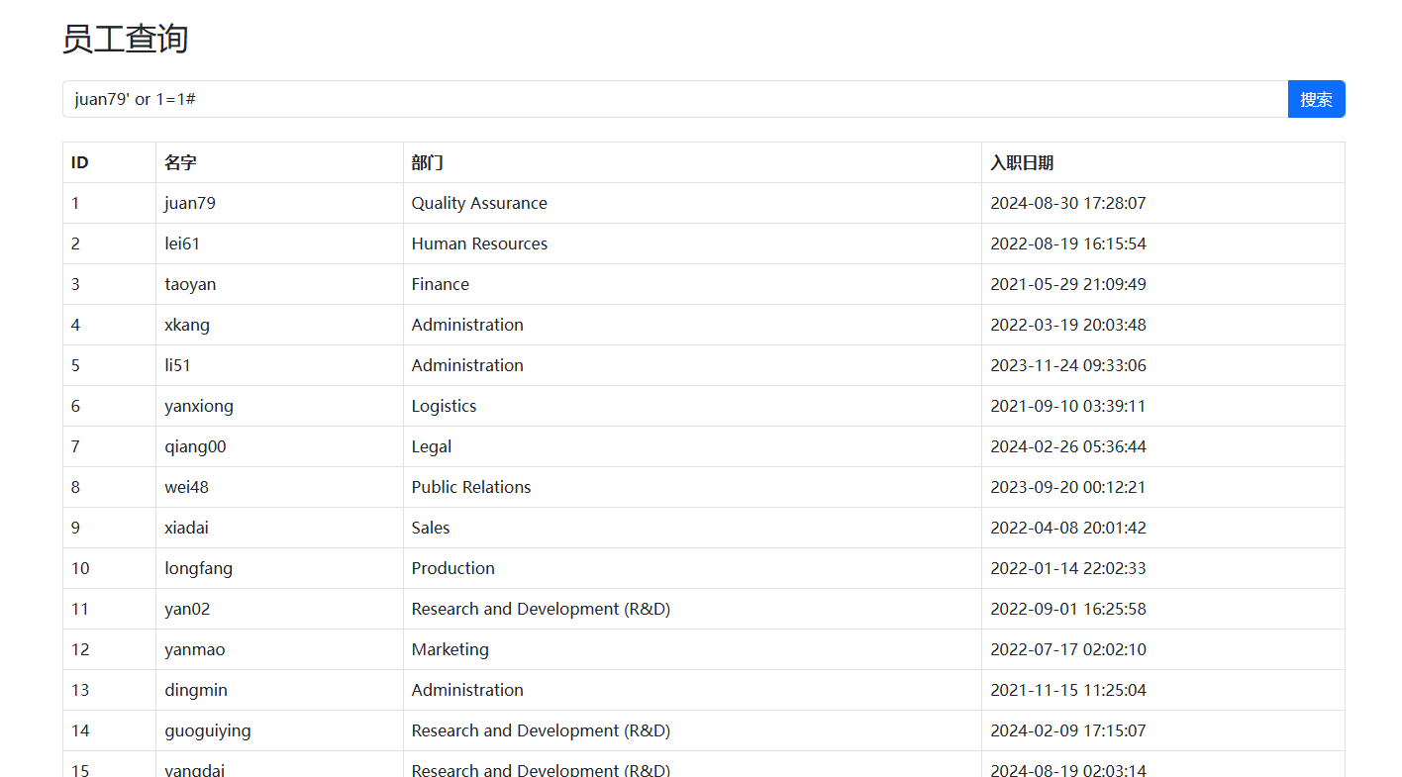Screen dimensions: 1402x777
Task: Select the Quality Assurance department cell
Action: pyautogui.click(x=479, y=203)
